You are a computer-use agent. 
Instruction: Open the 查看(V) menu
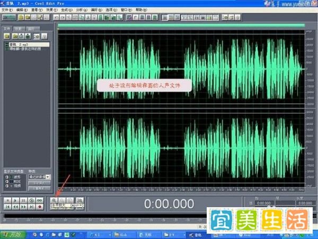[x=37, y=10]
